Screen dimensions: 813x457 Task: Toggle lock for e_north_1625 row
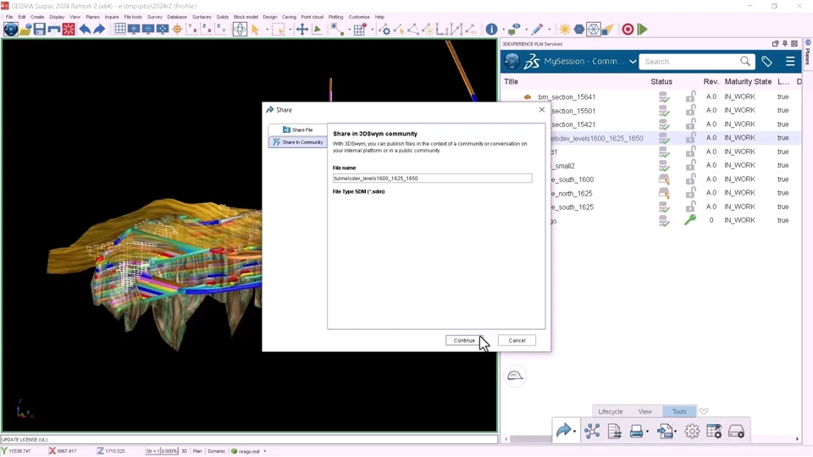click(691, 193)
